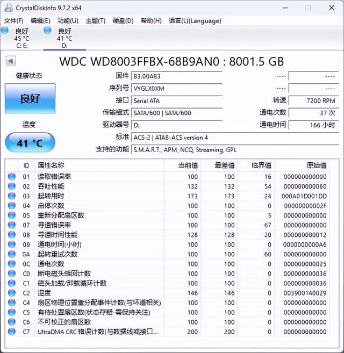Click the serial number field VYGLX0XM
Image resolution: width=344 pixels, height=353 pixels.
(177, 88)
